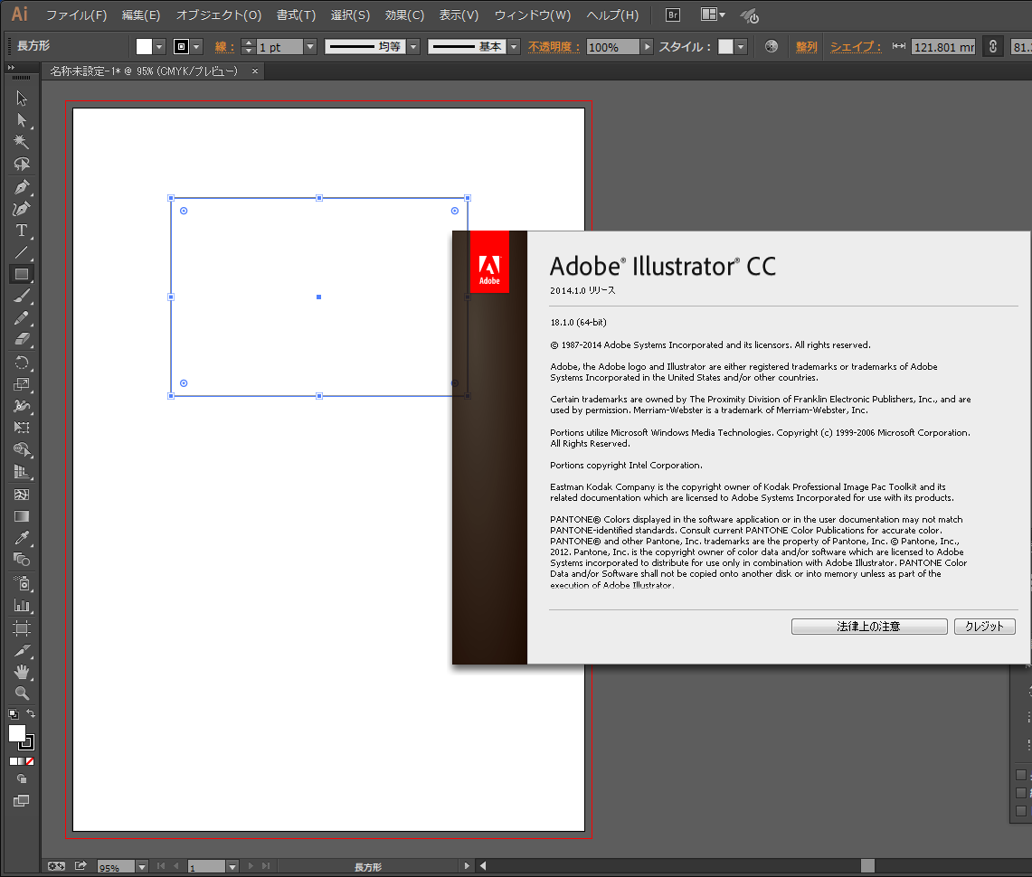Open stroke color dropdown arrow
The width and height of the screenshot is (1032, 877).
coord(196,47)
